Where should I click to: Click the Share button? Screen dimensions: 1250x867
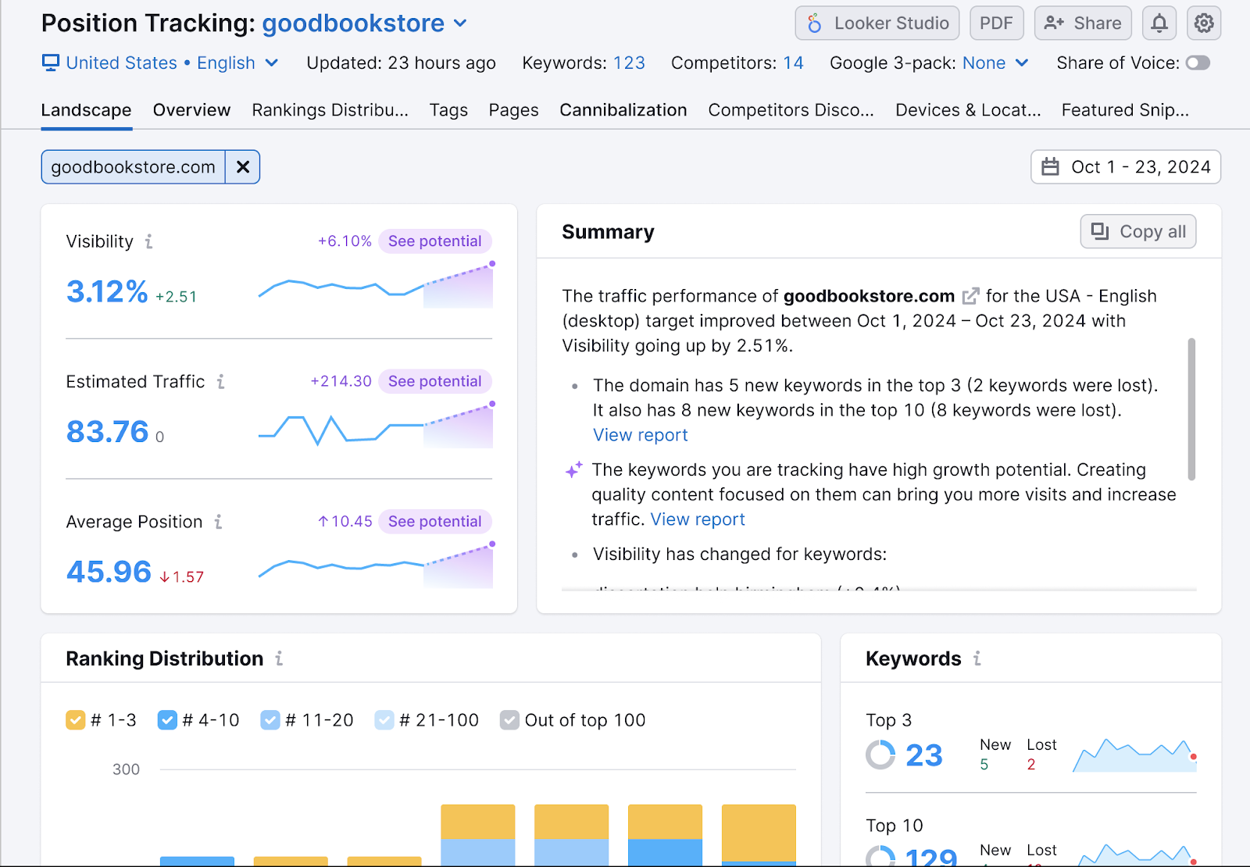1083,23
